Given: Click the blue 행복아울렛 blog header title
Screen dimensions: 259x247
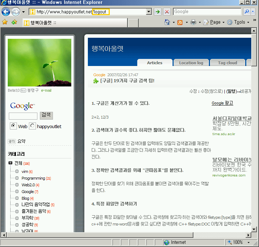Looking at the screenshot, I should 107,49.
